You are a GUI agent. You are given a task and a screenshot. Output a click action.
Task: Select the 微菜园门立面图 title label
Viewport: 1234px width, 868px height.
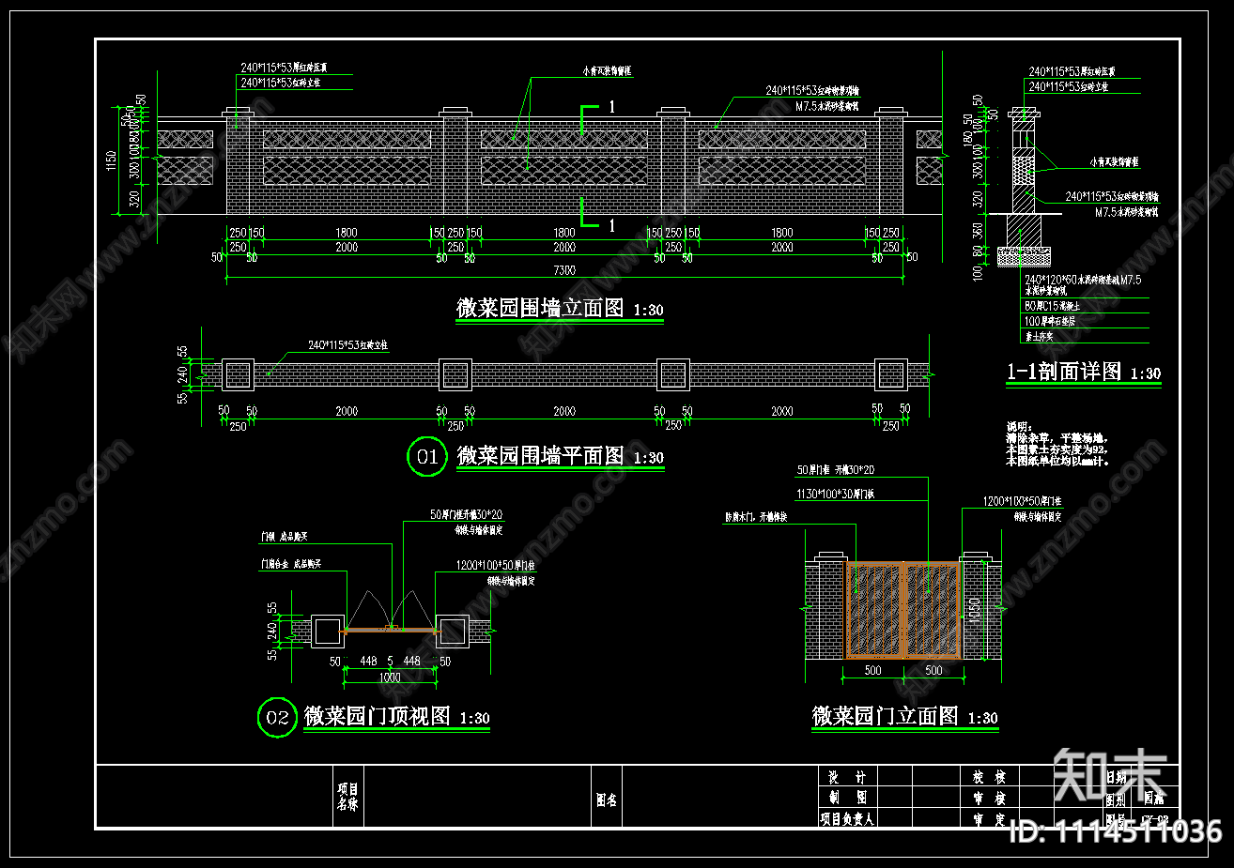point(885,716)
